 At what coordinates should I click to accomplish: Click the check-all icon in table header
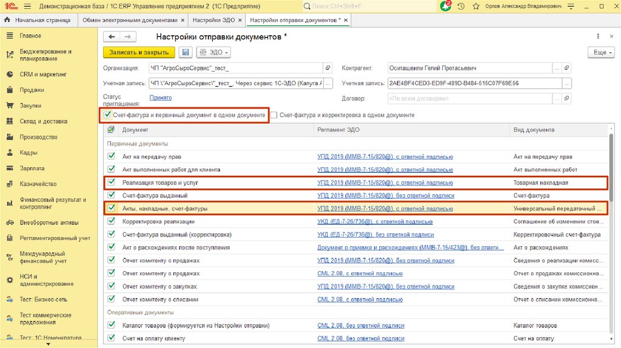pos(110,130)
